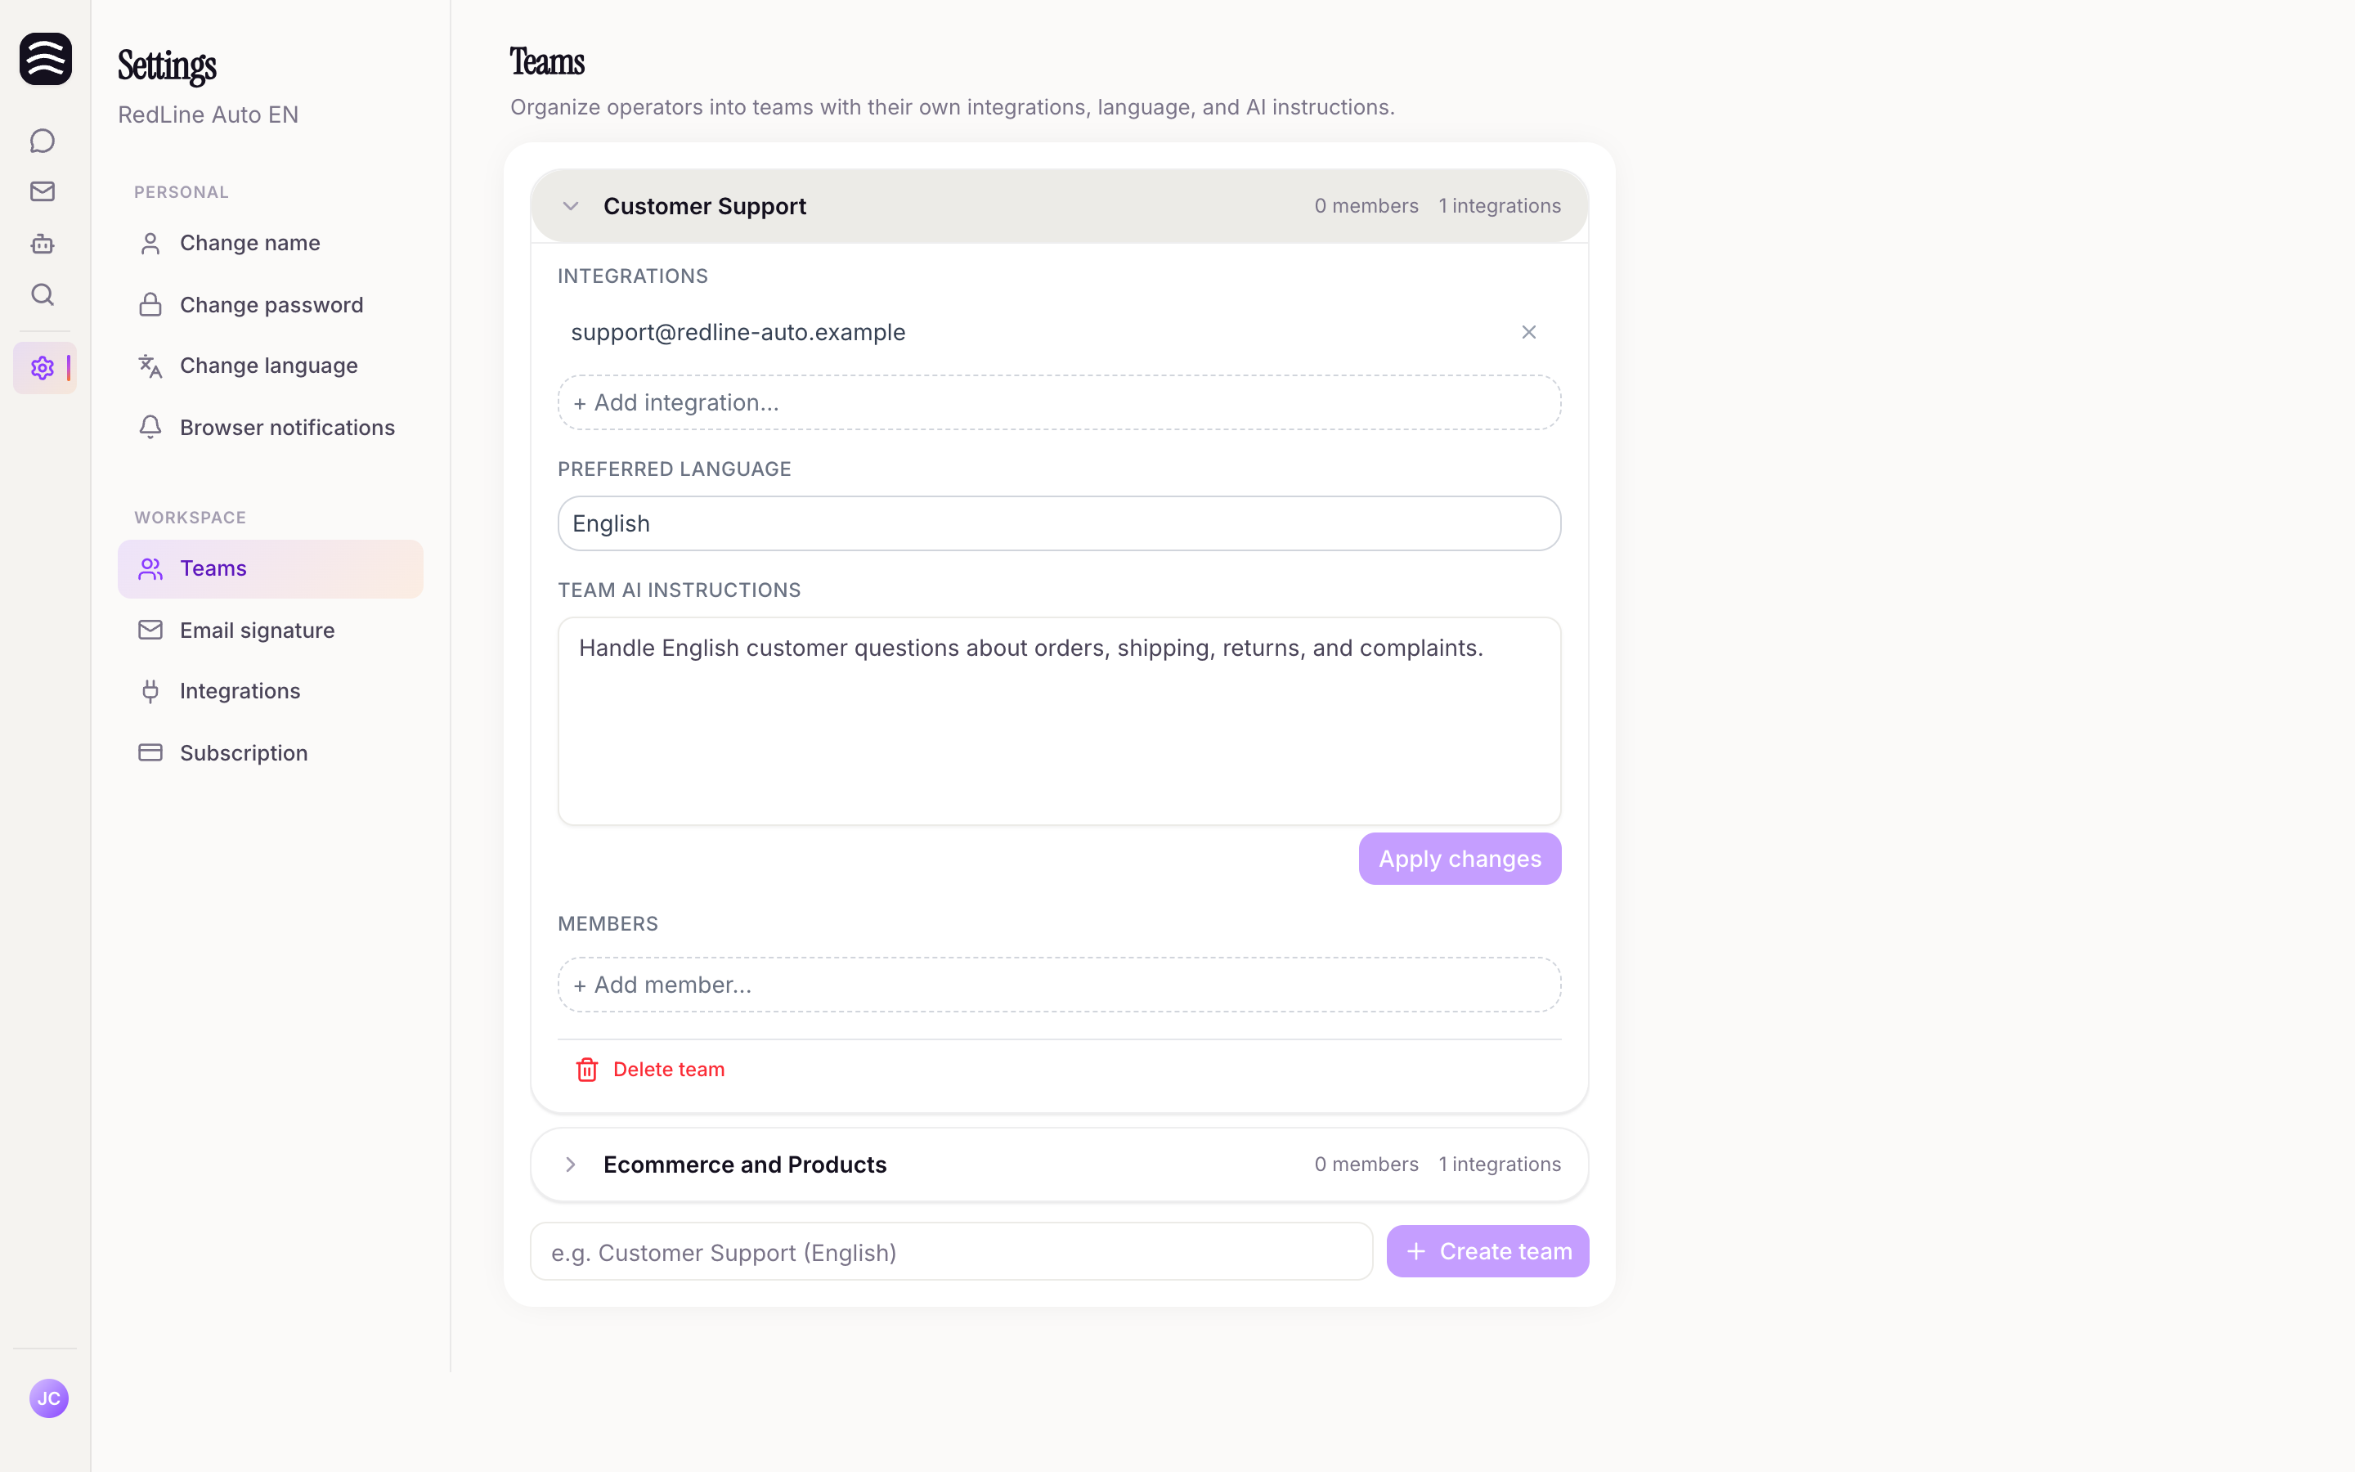Collapse the Customer Support team

[570, 206]
